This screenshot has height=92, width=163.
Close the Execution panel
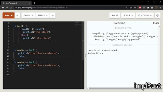156,23
